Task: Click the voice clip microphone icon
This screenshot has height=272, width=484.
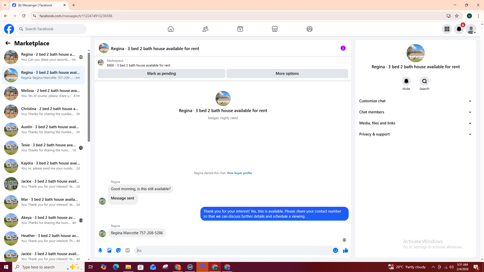Action: point(100,250)
